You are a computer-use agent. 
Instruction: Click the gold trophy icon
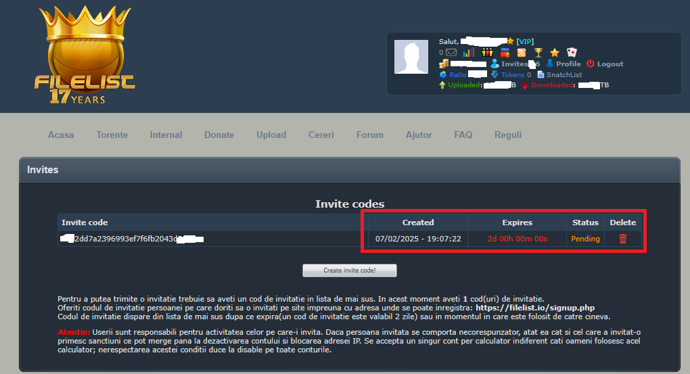[538, 53]
